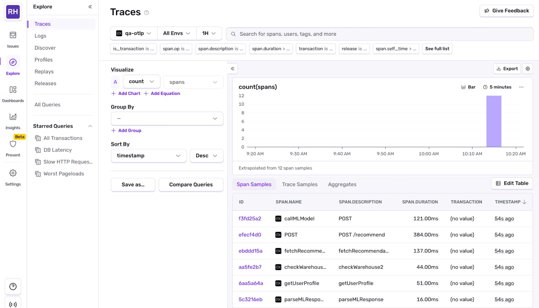Open the Insights chart icon
The width and height of the screenshot is (539, 308).
[x=13, y=117]
